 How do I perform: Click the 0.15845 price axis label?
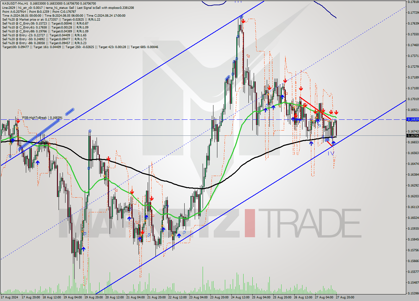[x=413, y=239]
